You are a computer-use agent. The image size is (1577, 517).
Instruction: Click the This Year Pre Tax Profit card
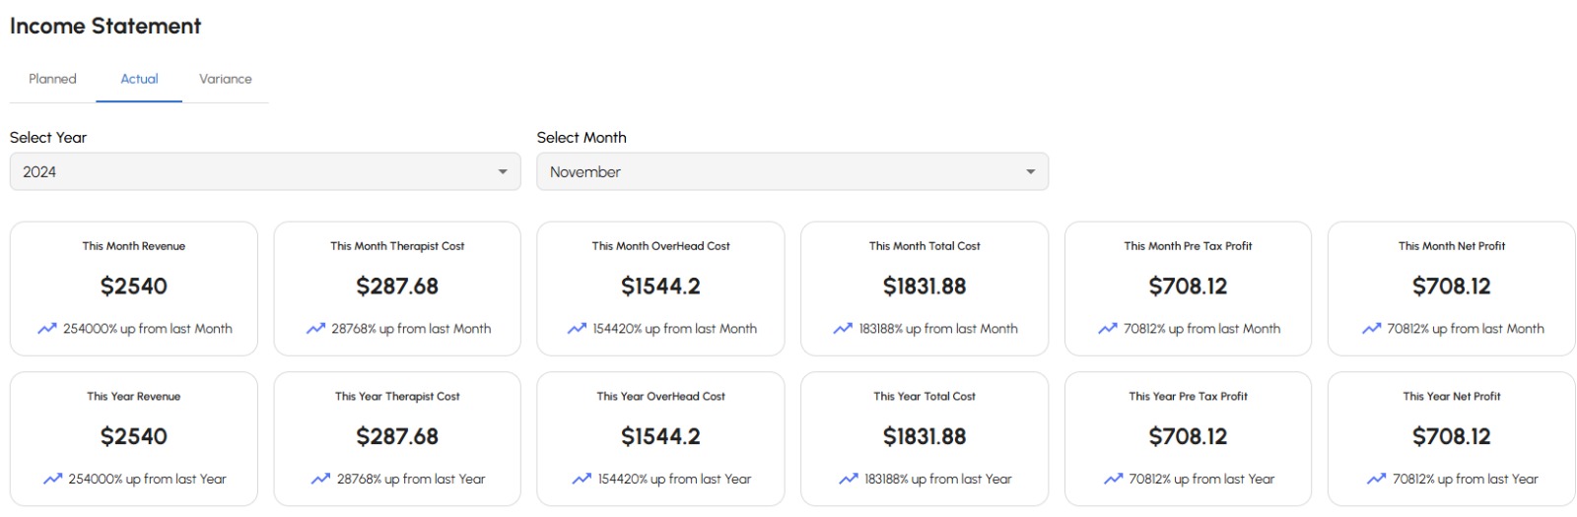coord(1188,438)
